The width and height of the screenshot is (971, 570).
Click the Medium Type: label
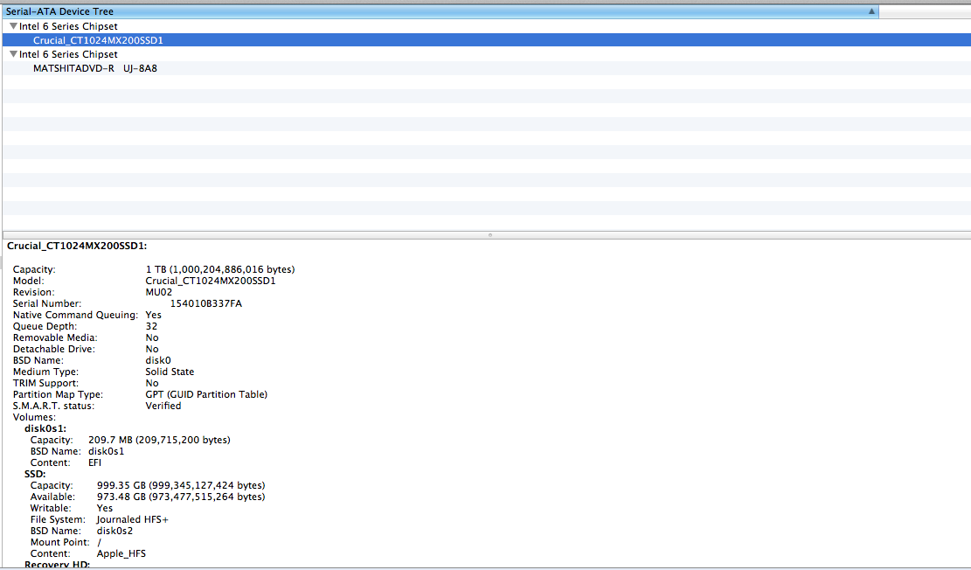(x=45, y=372)
